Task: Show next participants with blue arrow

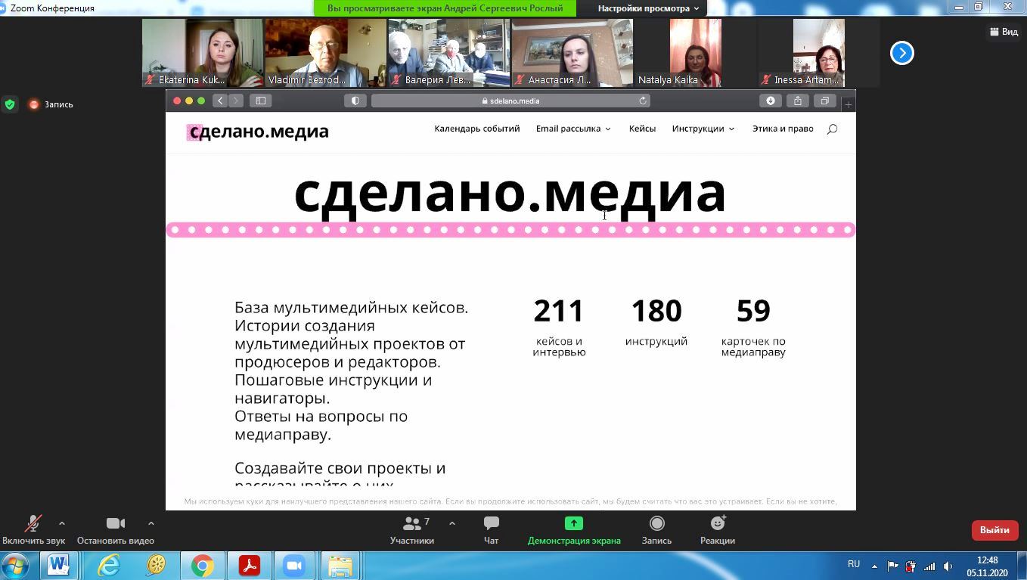Action: pos(901,53)
